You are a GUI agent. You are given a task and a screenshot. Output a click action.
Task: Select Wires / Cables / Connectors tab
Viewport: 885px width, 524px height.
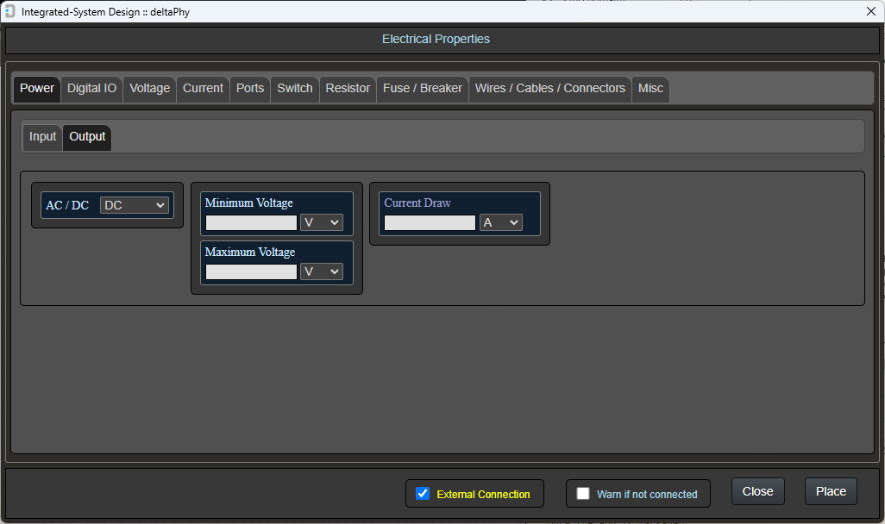tap(549, 89)
